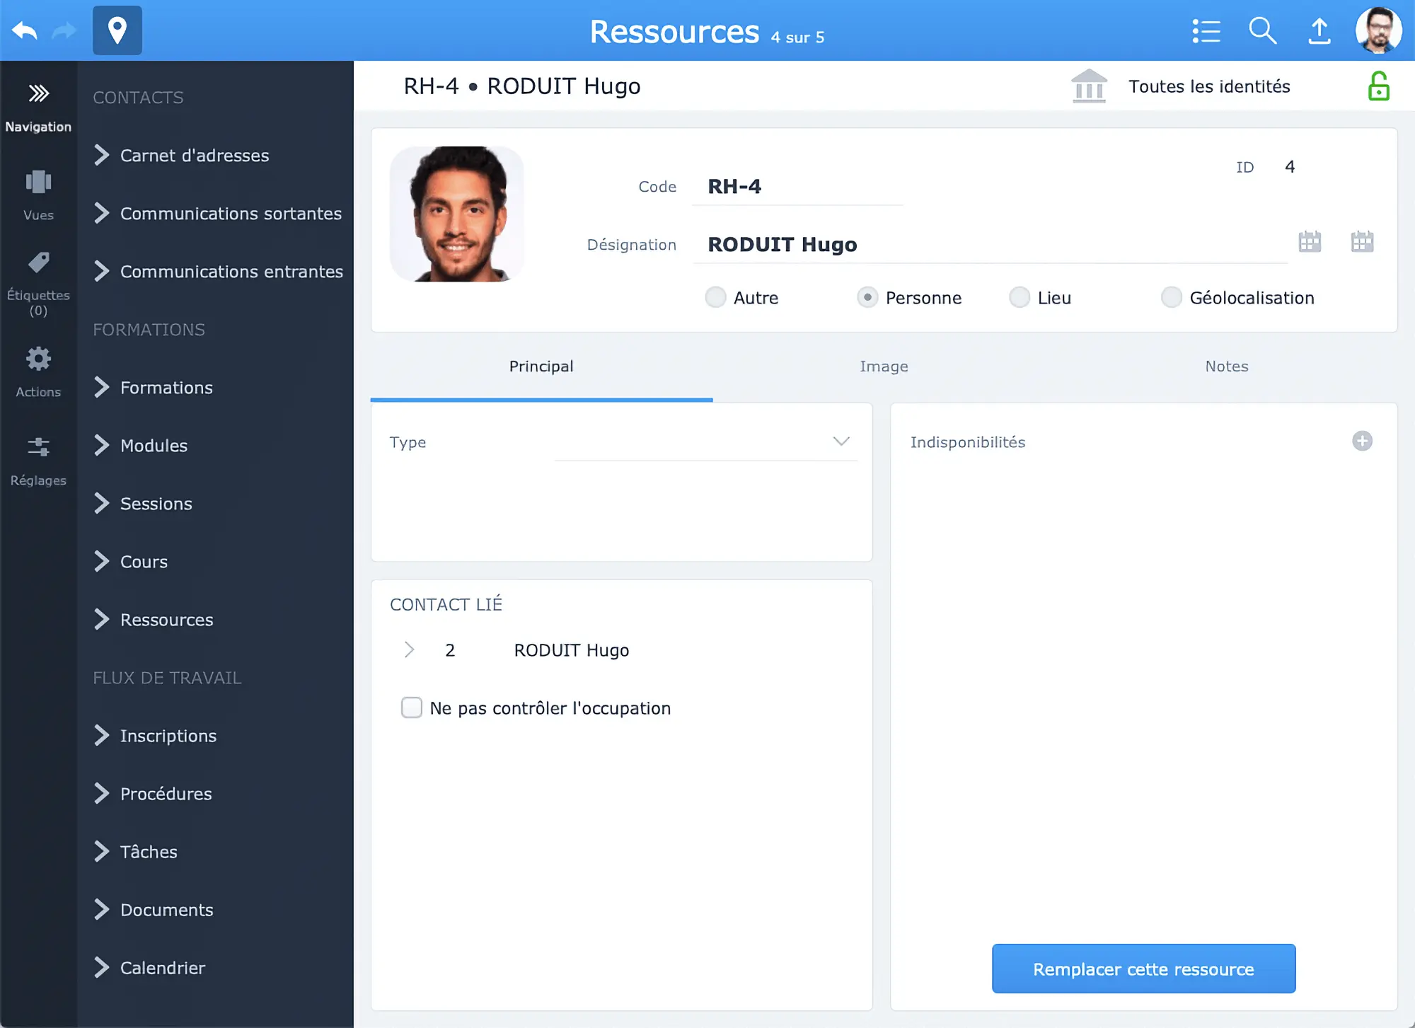Click Remplacer cette ressource button
The height and width of the screenshot is (1028, 1415).
tap(1143, 968)
